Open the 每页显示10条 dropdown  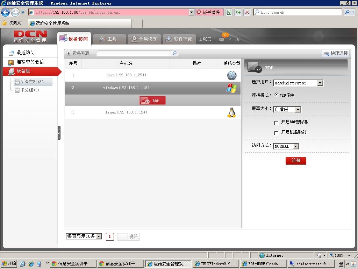(x=84, y=236)
